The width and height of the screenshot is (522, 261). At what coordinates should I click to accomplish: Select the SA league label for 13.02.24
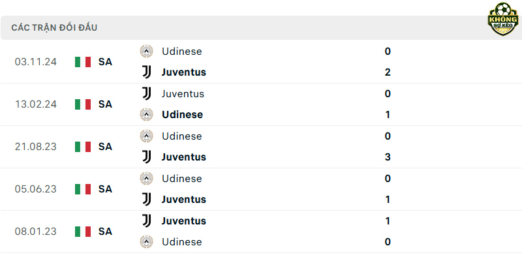[105, 104]
